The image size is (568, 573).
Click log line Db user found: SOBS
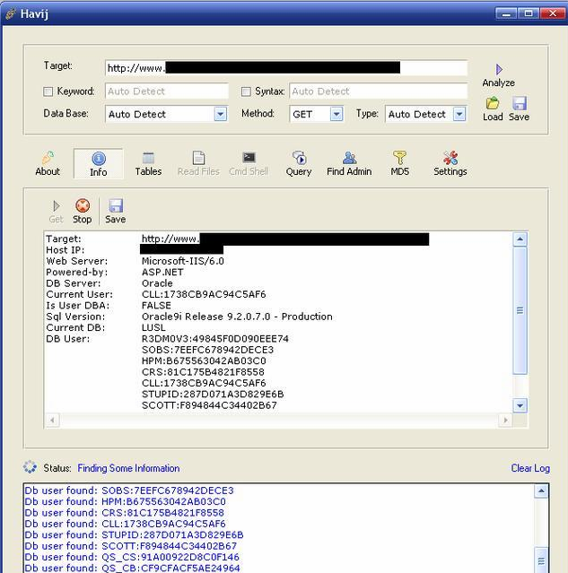tap(129, 491)
